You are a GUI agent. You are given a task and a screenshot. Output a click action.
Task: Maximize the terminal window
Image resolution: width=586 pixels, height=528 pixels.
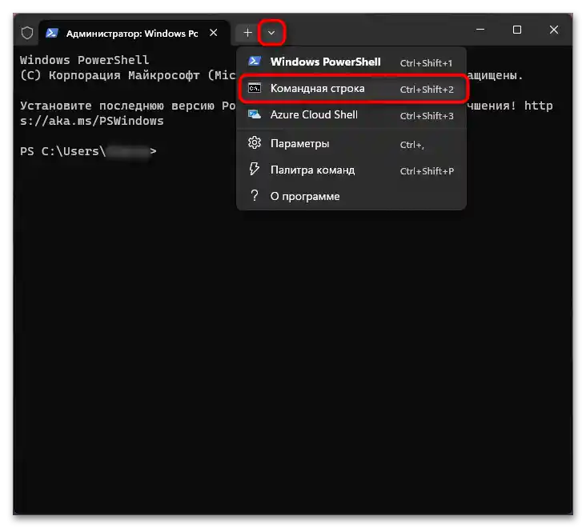click(x=517, y=30)
